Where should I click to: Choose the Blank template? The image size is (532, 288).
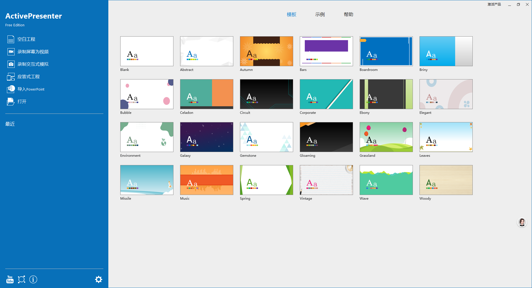[x=147, y=51]
